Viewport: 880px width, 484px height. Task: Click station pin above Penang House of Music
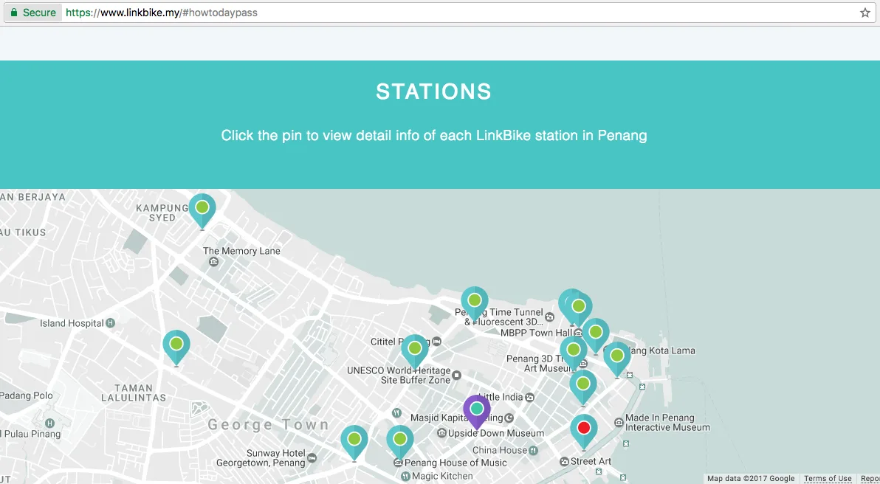(400, 440)
